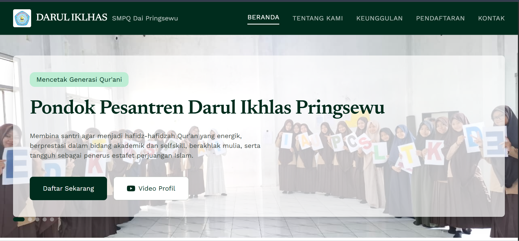Click the Darul Ikhlas school logo
This screenshot has width=519, height=241.
[x=22, y=18]
